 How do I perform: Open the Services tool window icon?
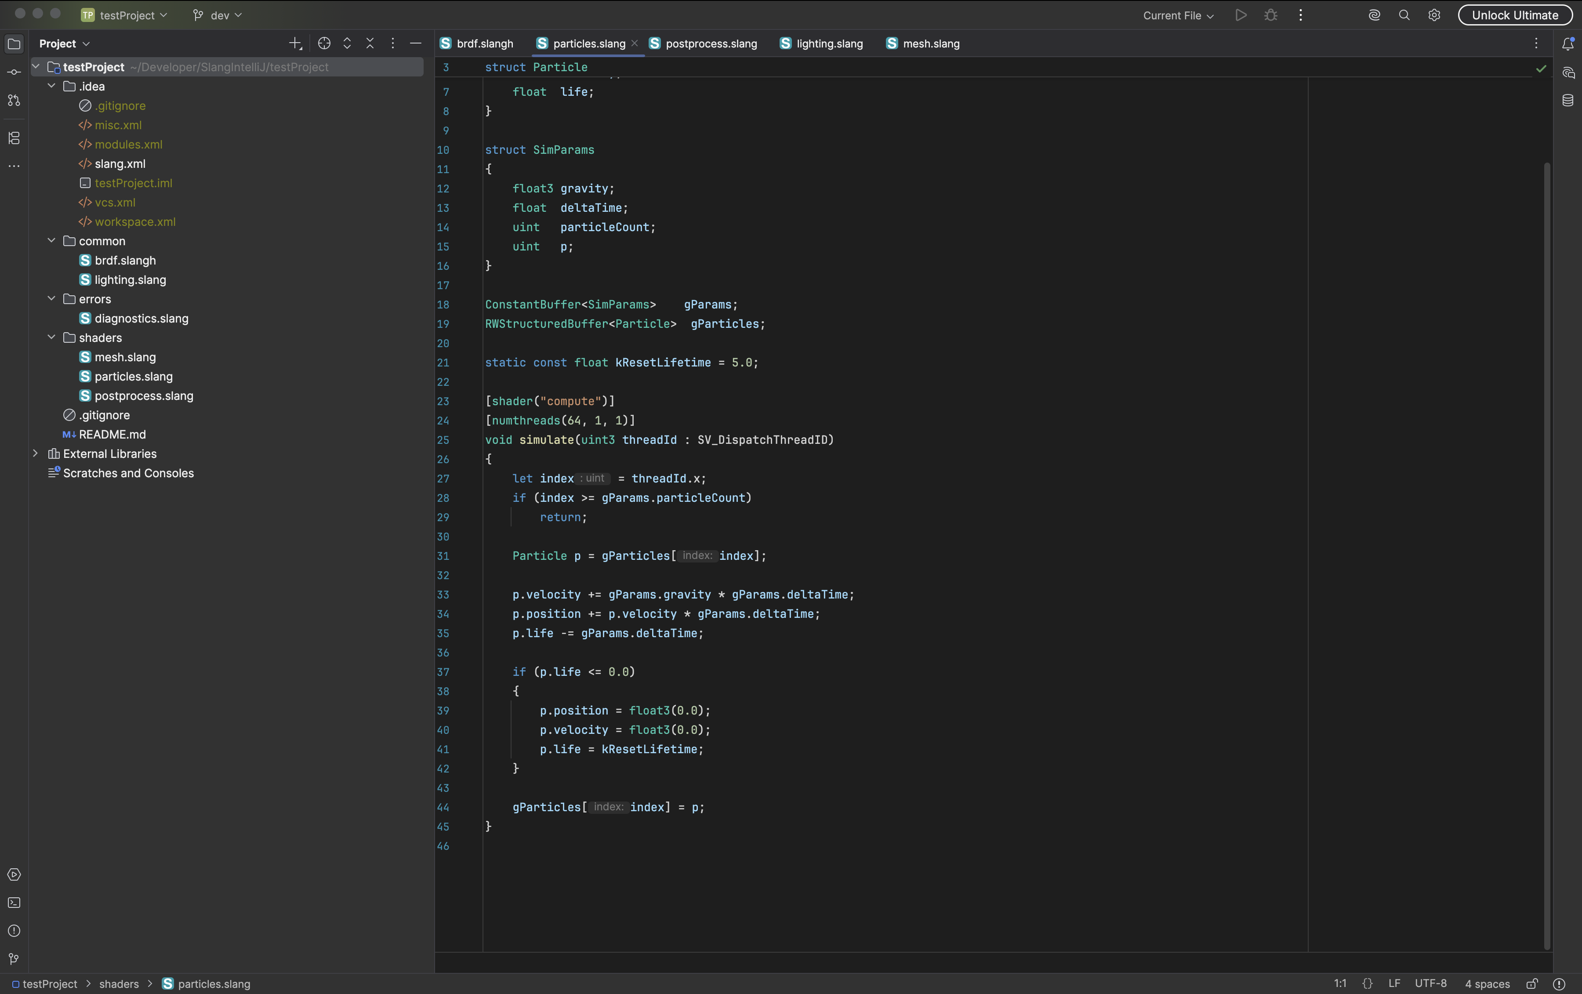(14, 874)
